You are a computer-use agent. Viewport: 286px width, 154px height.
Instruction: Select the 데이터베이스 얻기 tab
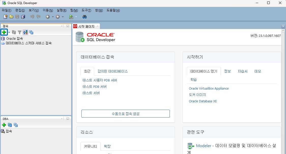click(x=204, y=71)
